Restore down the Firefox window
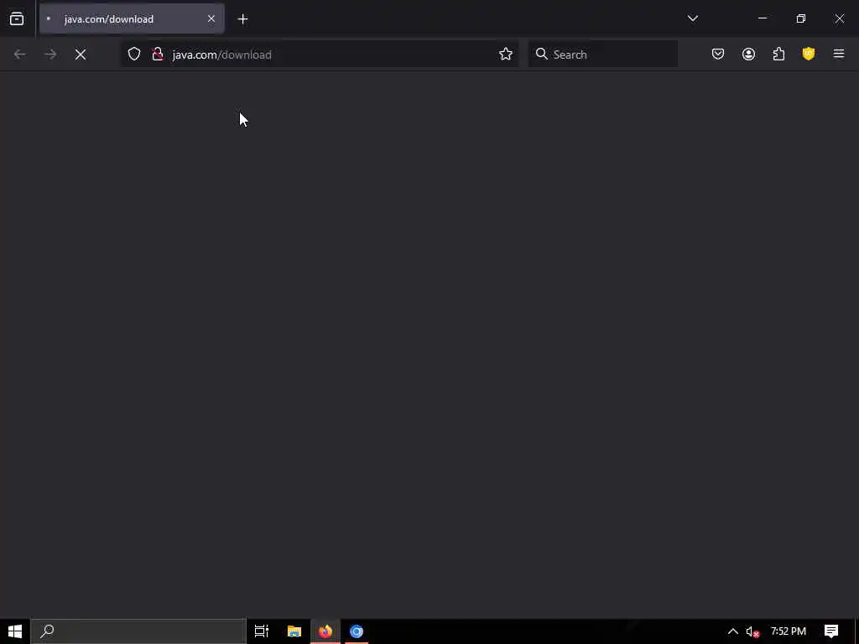Image resolution: width=859 pixels, height=644 pixels. [x=801, y=18]
